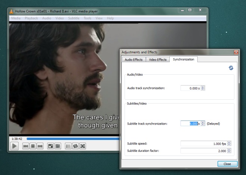
Task: Click the VLC cone icon in title bar
Action: tap(11, 11)
